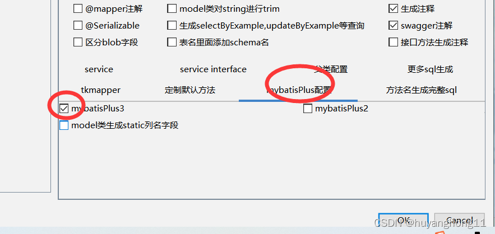
Task: Open the 分类配置 tab
Action: 331,69
